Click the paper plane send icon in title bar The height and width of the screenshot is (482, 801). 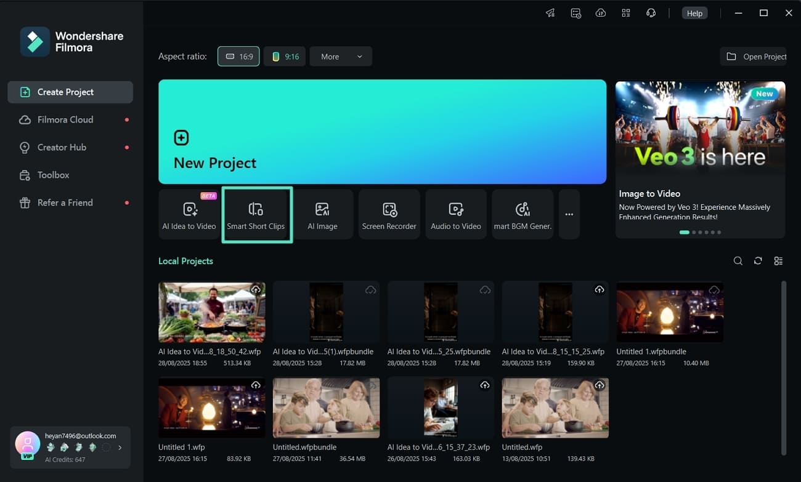click(x=550, y=13)
